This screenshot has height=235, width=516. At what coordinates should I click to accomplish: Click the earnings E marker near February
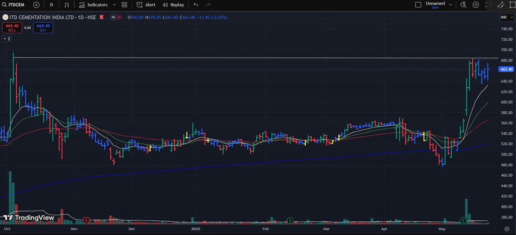point(290,220)
